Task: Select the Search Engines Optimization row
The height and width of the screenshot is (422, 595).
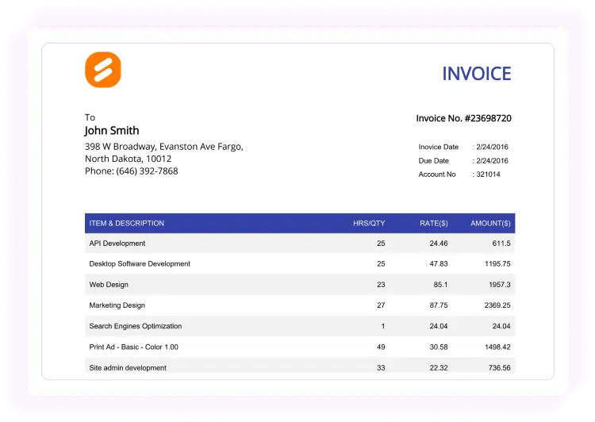Action: (136, 326)
